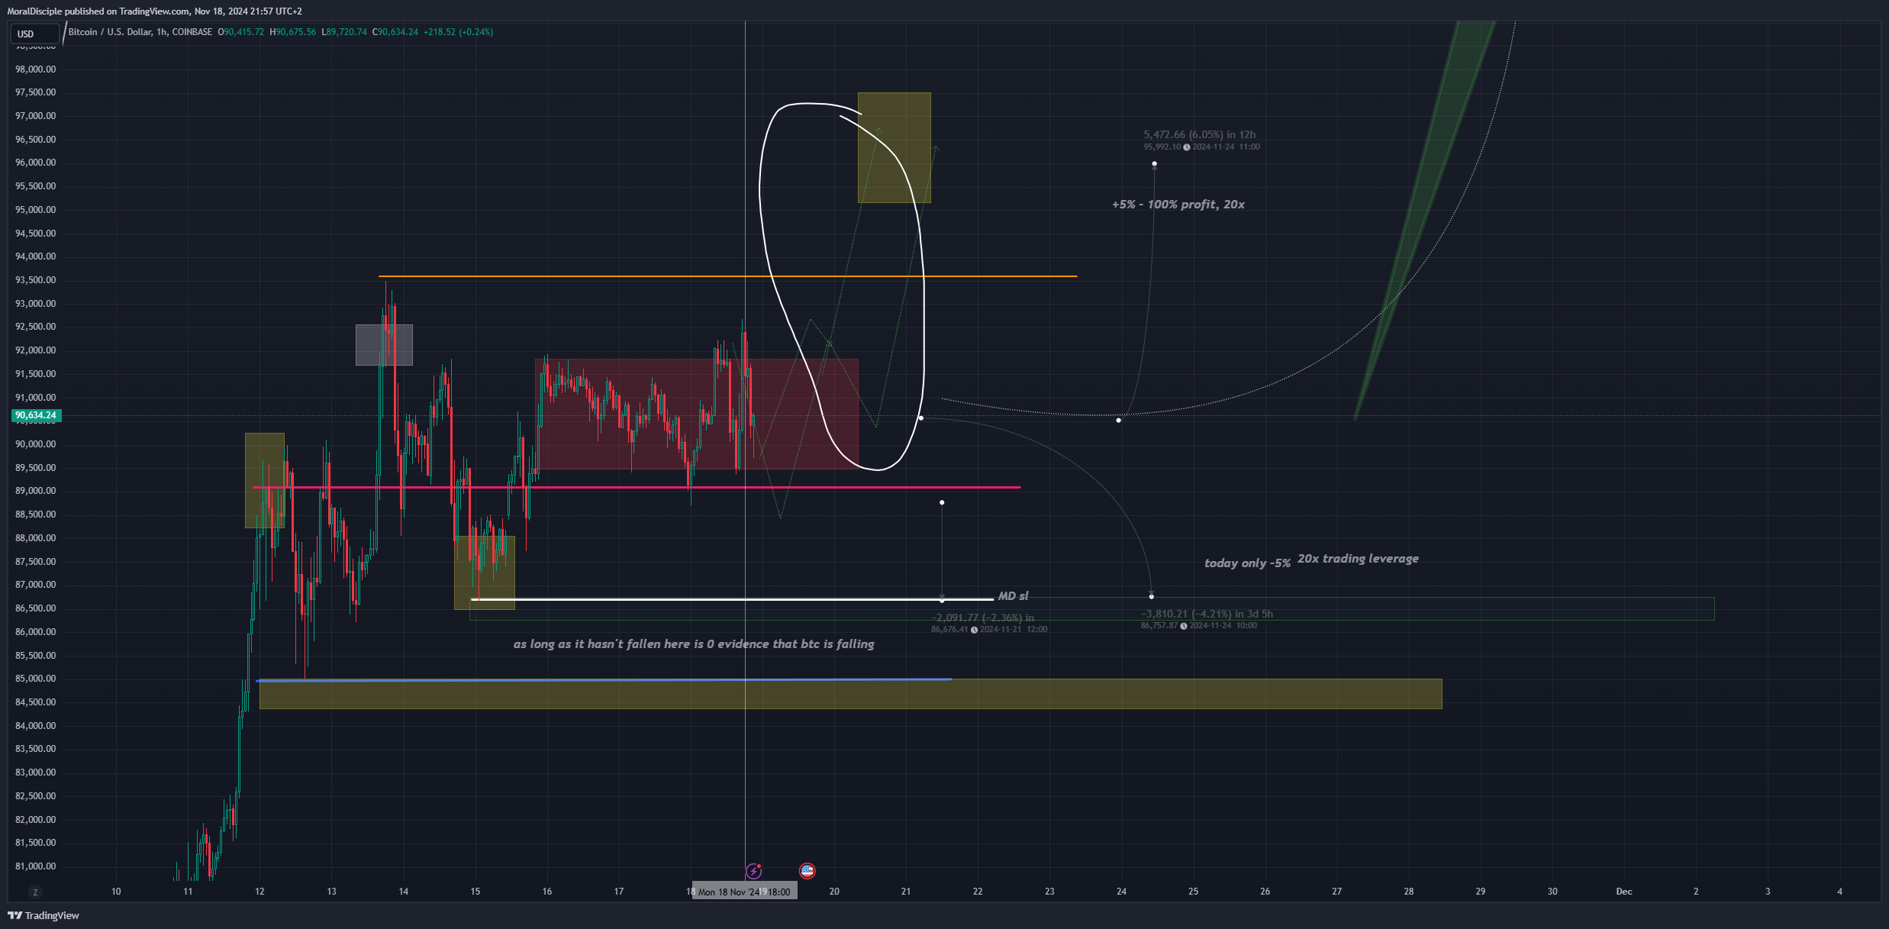Click the Bitcoin / U.S. Dollar symbol title

[x=111, y=32]
